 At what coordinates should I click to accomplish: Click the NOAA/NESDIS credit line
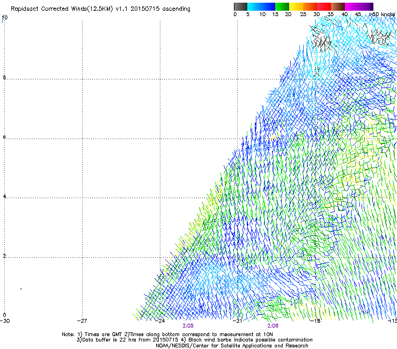click(232, 346)
